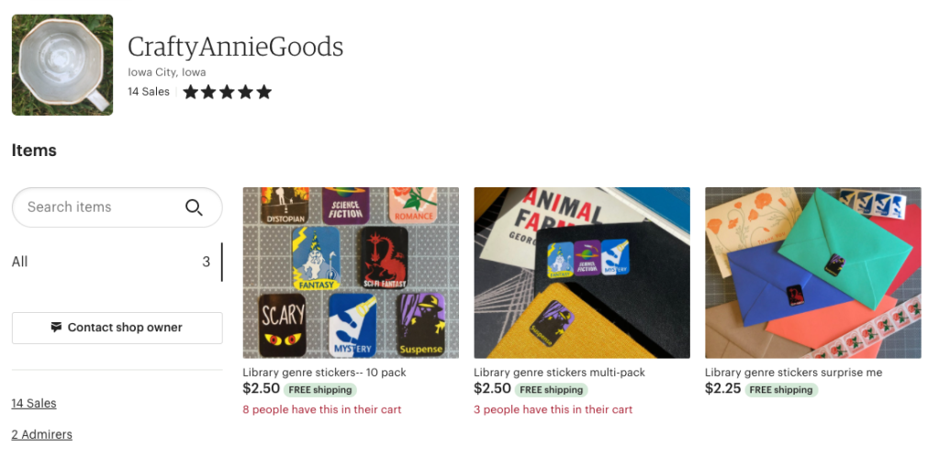The image size is (939, 458).
Task: Click the $2.25 price on surprise me listing
Action: [x=721, y=389]
